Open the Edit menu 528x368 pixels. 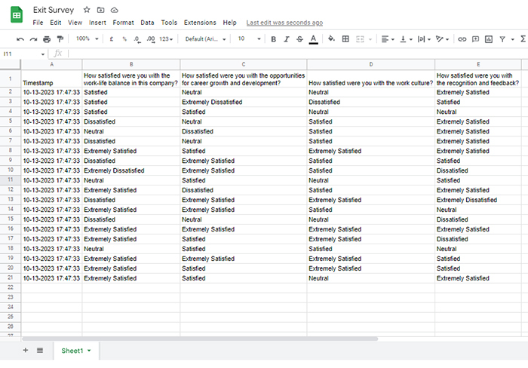(x=56, y=23)
